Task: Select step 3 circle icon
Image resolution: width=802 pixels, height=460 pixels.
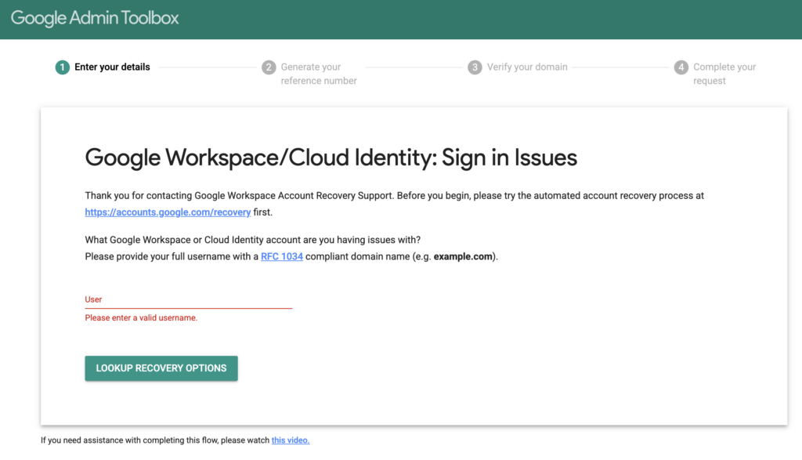Action: [x=475, y=67]
